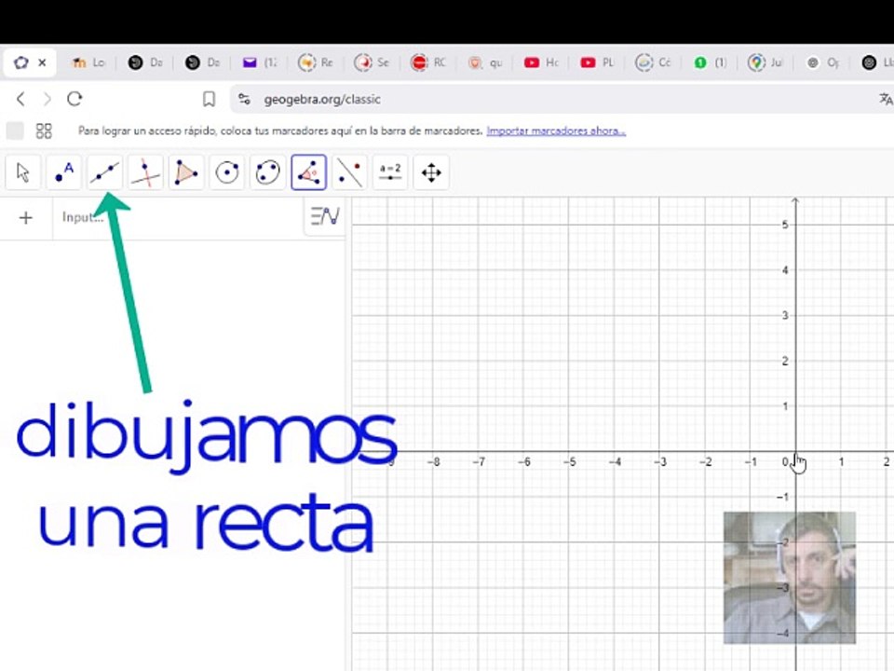Open the Maps 'Ju' tab
The image size is (894, 671).
pos(765,62)
